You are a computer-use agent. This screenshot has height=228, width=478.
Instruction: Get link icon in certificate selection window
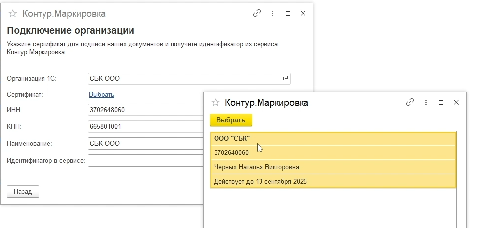tap(410, 102)
